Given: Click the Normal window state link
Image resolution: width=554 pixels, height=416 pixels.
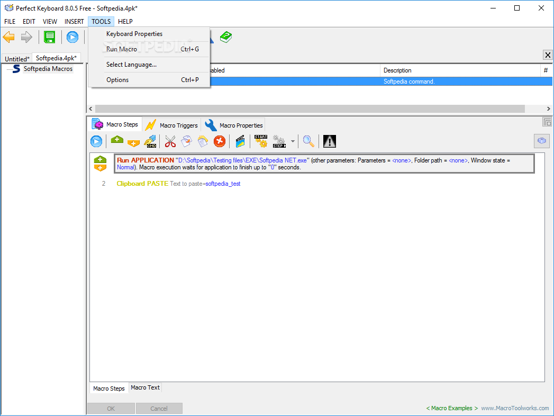Looking at the screenshot, I should 125,168.
